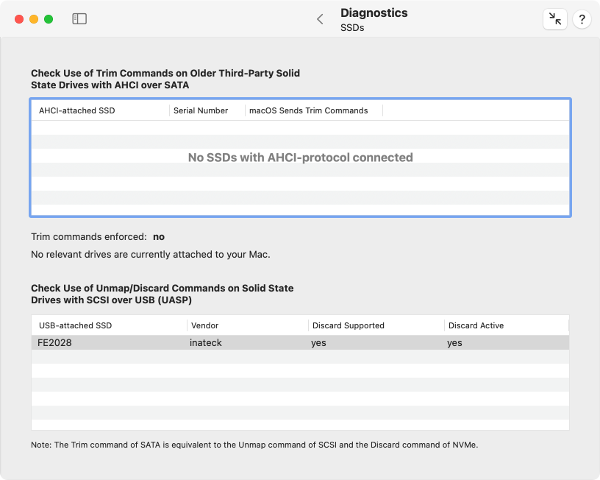
Task: Go back with the chevron arrow
Action: tap(321, 19)
